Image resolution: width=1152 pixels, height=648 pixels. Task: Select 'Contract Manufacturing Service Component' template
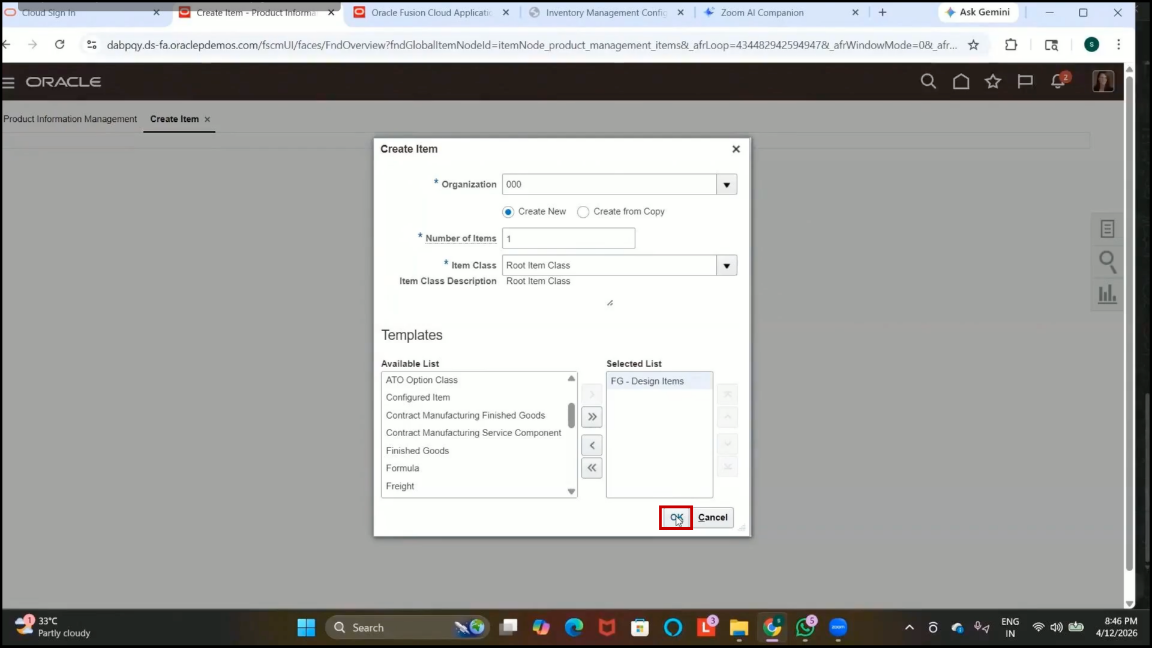coord(474,433)
